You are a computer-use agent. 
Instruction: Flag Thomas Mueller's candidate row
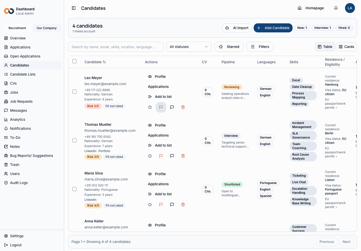161,156
